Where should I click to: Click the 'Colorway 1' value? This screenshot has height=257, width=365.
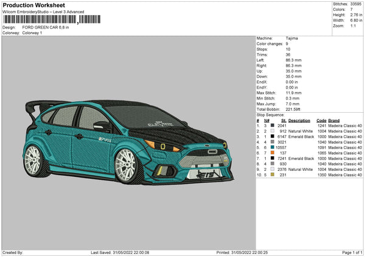pyautogui.click(x=32, y=33)
